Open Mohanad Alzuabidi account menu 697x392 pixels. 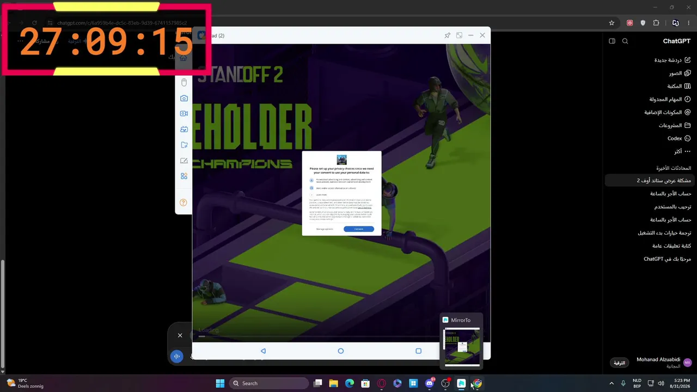tap(664, 363)
